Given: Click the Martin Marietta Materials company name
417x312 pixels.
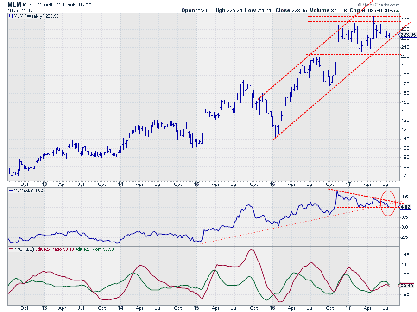Looking at the screenshot, I should 50,5.
